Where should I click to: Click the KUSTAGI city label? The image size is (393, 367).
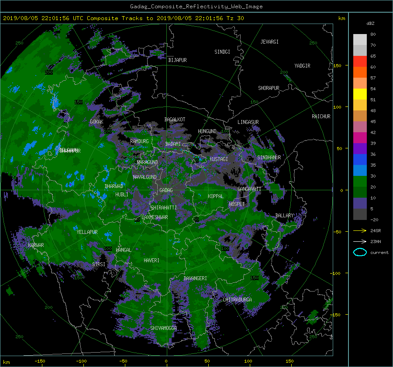pos(219,159)
